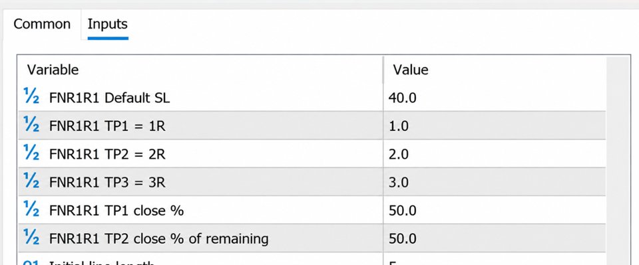
Task: Click the Variable column header
Action: 200,70
